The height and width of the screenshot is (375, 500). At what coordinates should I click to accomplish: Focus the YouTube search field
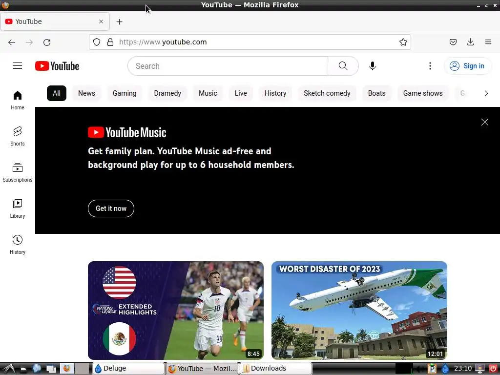pos(228,66)
